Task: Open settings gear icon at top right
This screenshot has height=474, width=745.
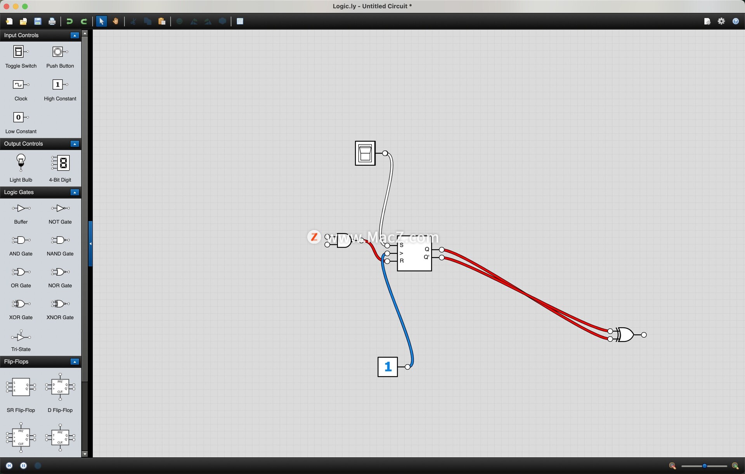Action: click(721, 21)
